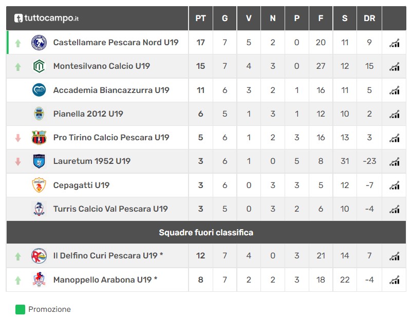Sort table by PT column header
This screenshot has height=317, width=412.
(x=200, y=18)
